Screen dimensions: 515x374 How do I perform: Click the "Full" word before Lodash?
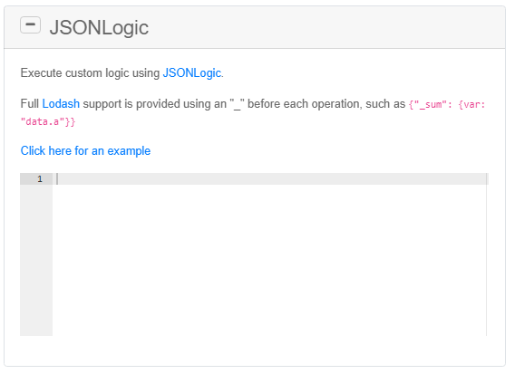click(30, 103)
